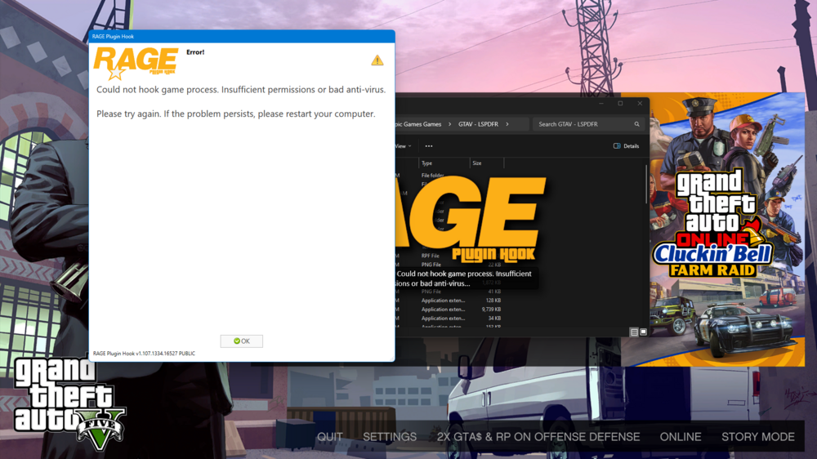Click Explorer vertical scrollbar thumb
The height and width of the screenshot is (459, 817).
[x=646, y=185]
